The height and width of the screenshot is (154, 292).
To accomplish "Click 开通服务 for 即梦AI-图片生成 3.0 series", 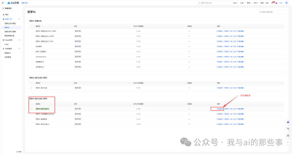I will click(220, 88).
